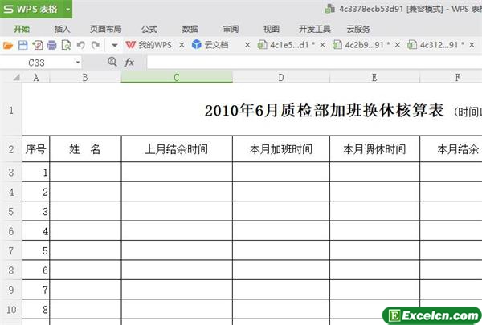Expand the Name Box dropdown for C33
The image size is (482, 325).
[x=78, y=63]
